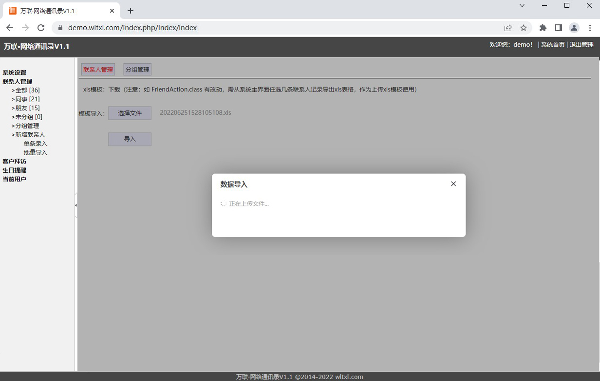Click selected file name 202206251528105108.xls
Image resolution: width=600 pixels, height=381 pixels.
(x=195, y=113)
